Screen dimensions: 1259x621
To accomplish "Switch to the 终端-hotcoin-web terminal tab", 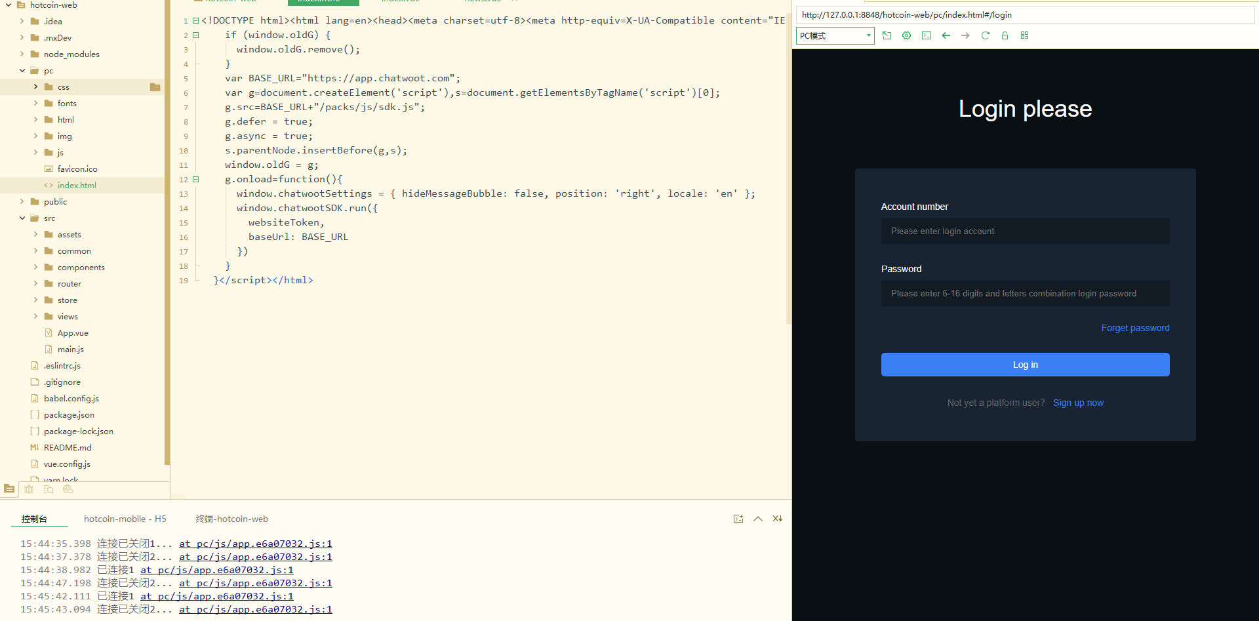I will [x=231, y=519].
